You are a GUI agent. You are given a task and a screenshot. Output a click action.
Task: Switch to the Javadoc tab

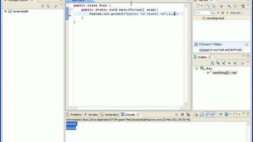pyautogui.click(x=91, y=115)
